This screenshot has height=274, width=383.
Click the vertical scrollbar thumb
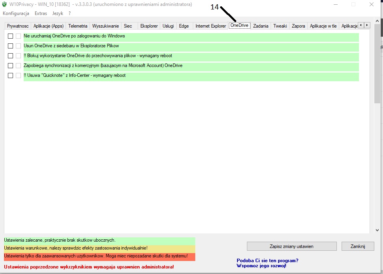(x=377, y=64)
